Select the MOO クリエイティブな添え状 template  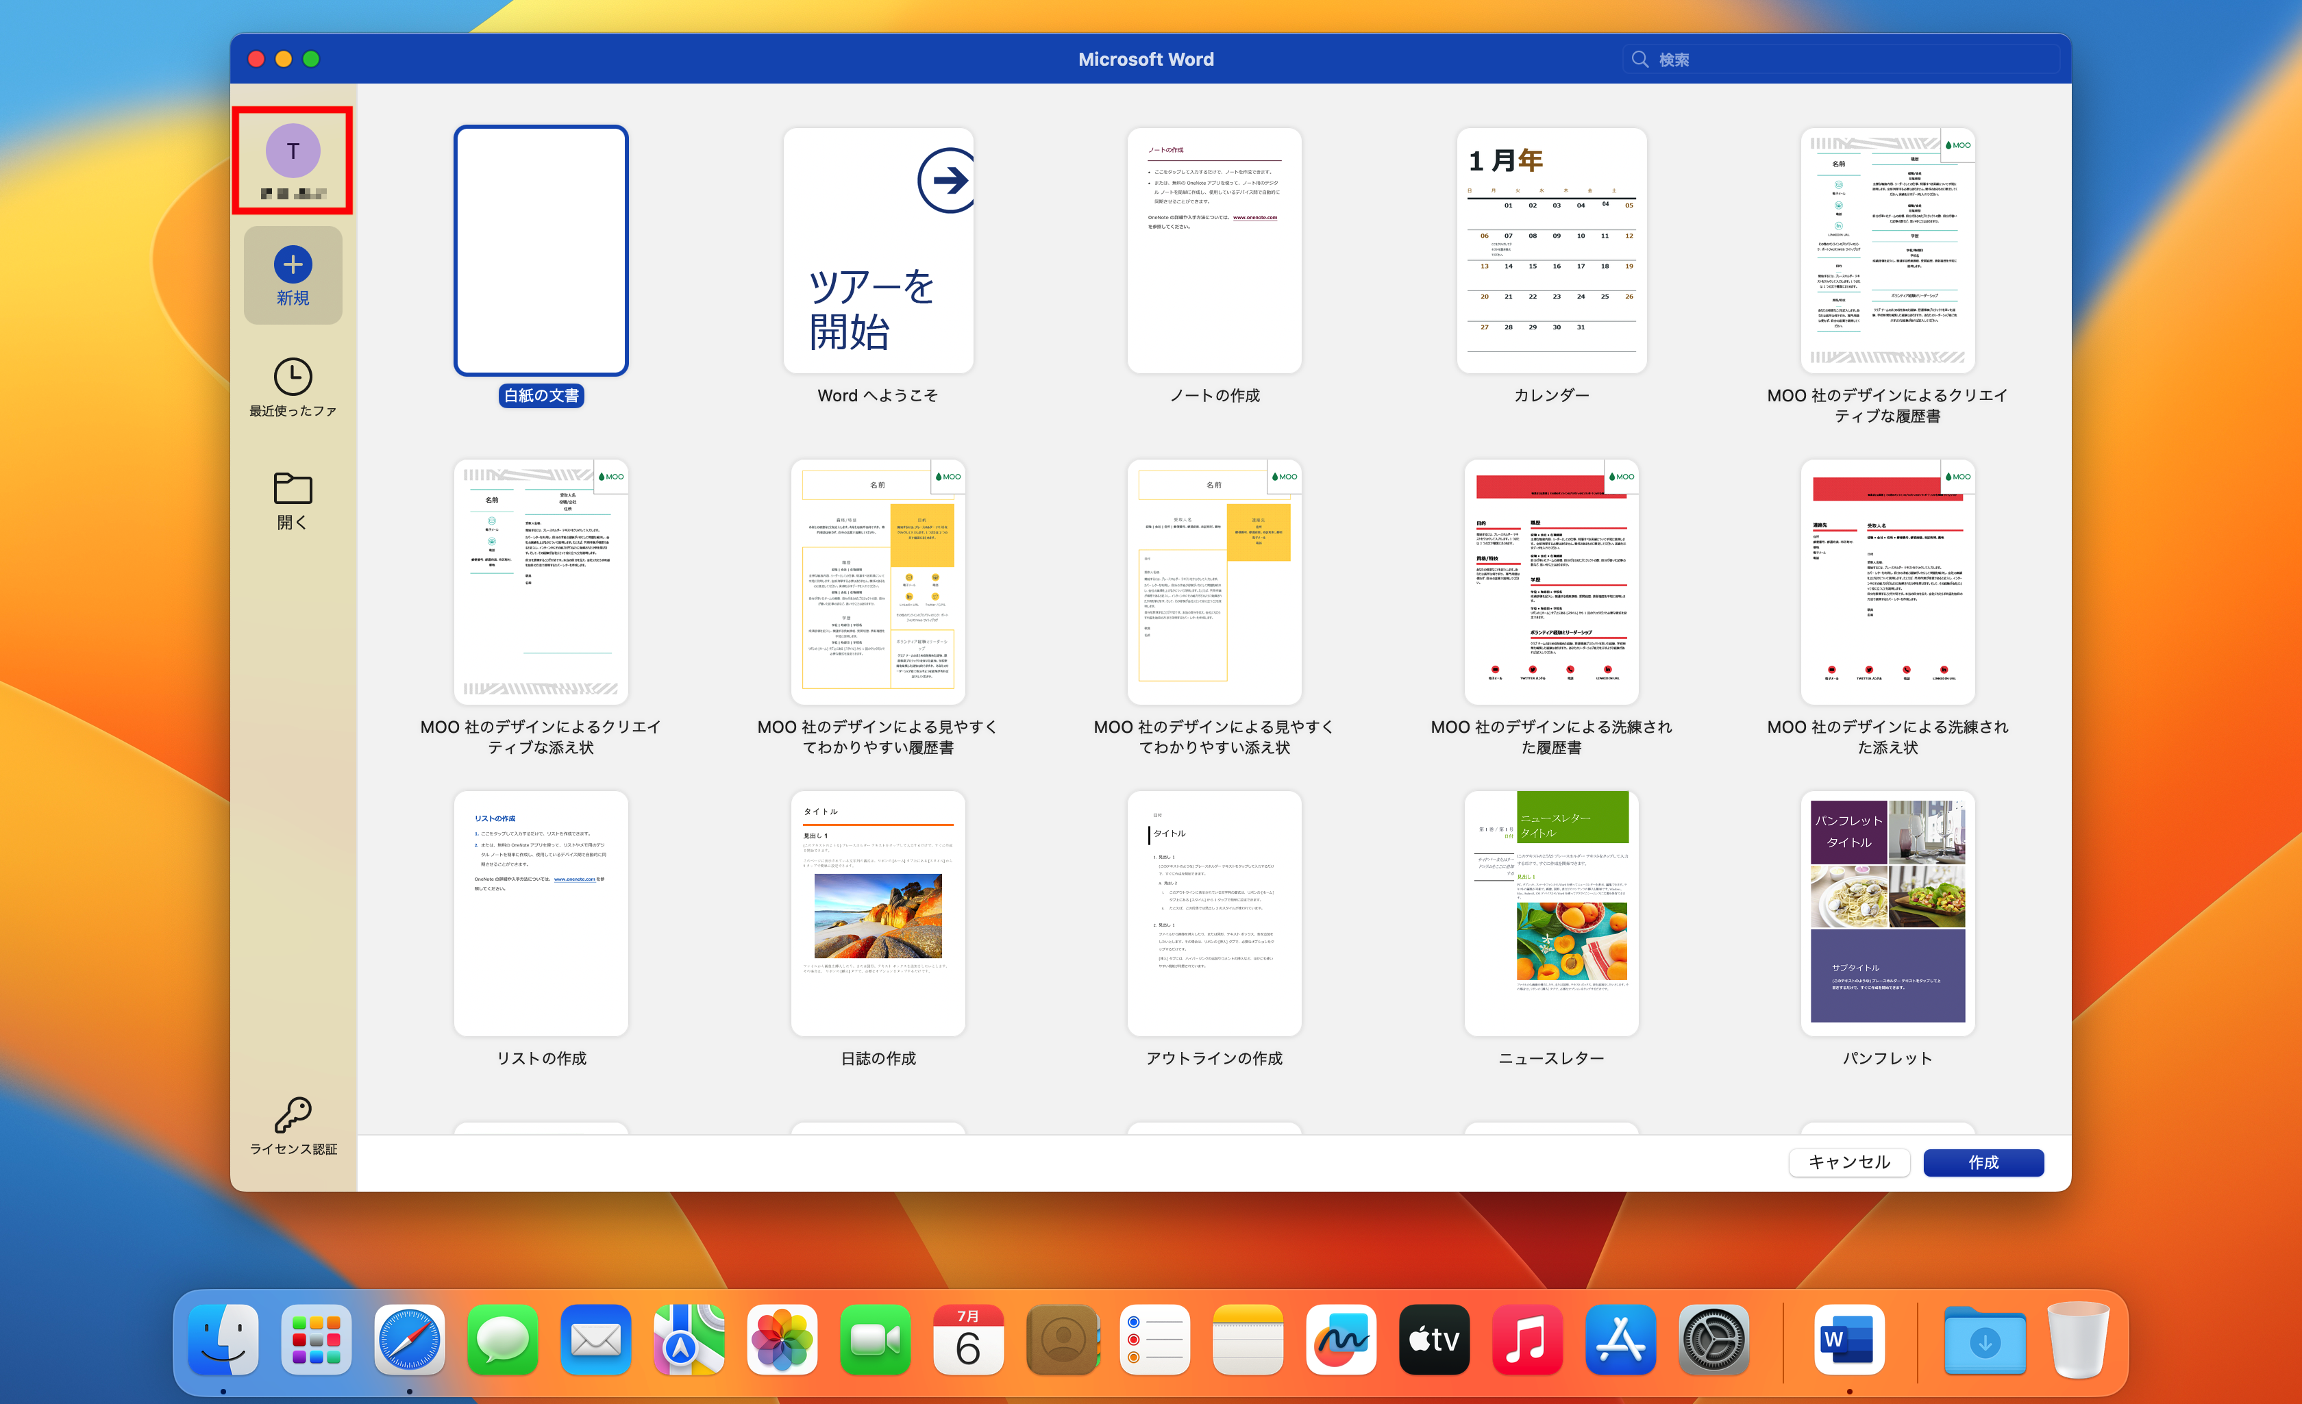[x=541, y=582]
